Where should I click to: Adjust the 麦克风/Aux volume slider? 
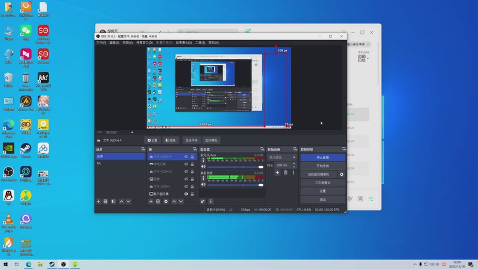(235, 167)
